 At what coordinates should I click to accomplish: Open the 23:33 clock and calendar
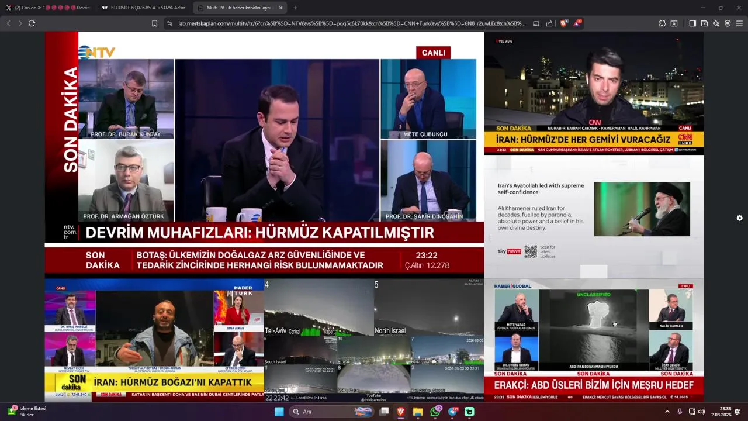pos(721,412)
